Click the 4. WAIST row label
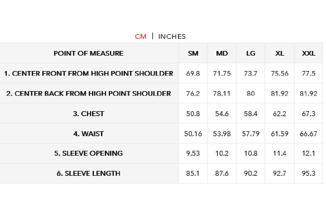The width and height of the screenshot is (326, 217). pos(89,133)
